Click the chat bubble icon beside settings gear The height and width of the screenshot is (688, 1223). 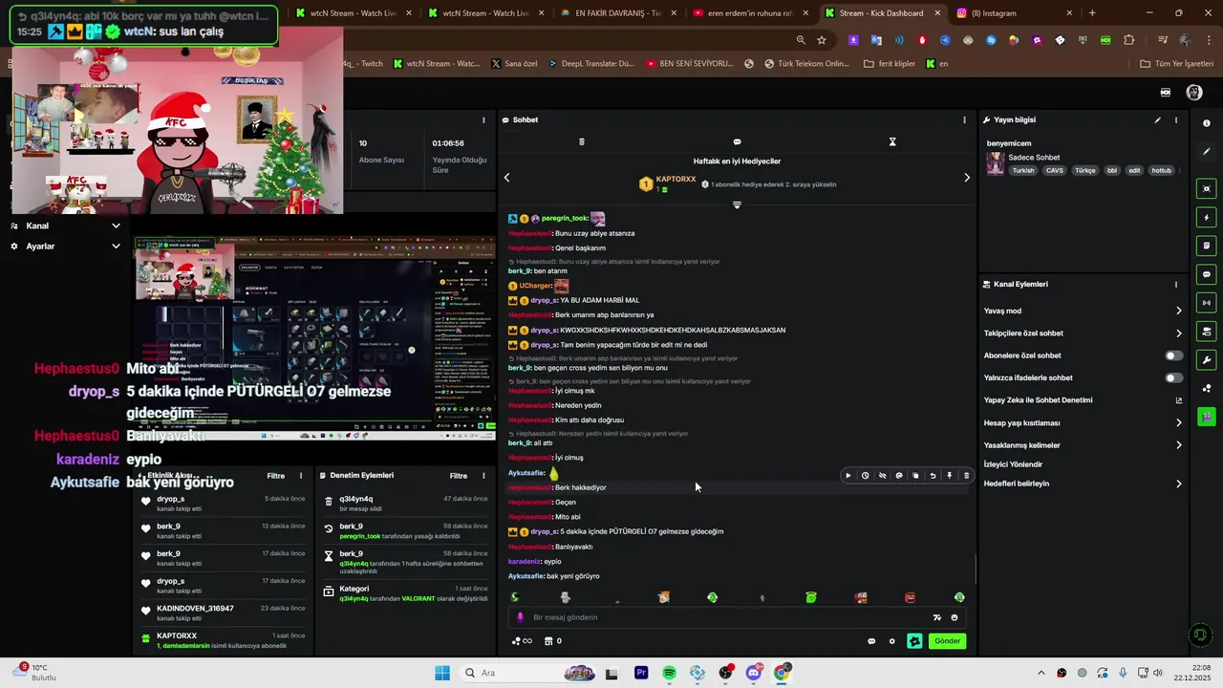(x=871, y=641)
